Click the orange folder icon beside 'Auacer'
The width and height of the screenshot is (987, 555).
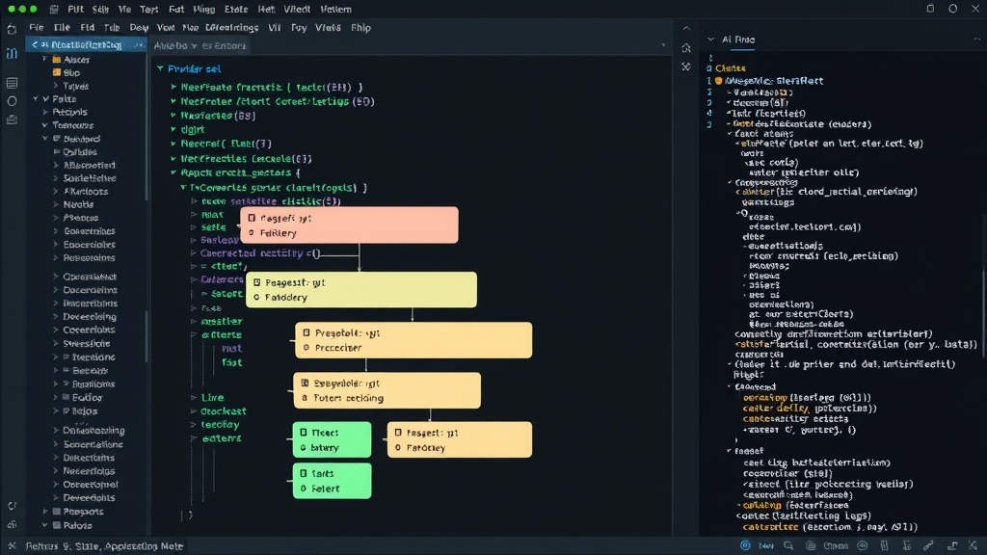(x=57, y=59)
